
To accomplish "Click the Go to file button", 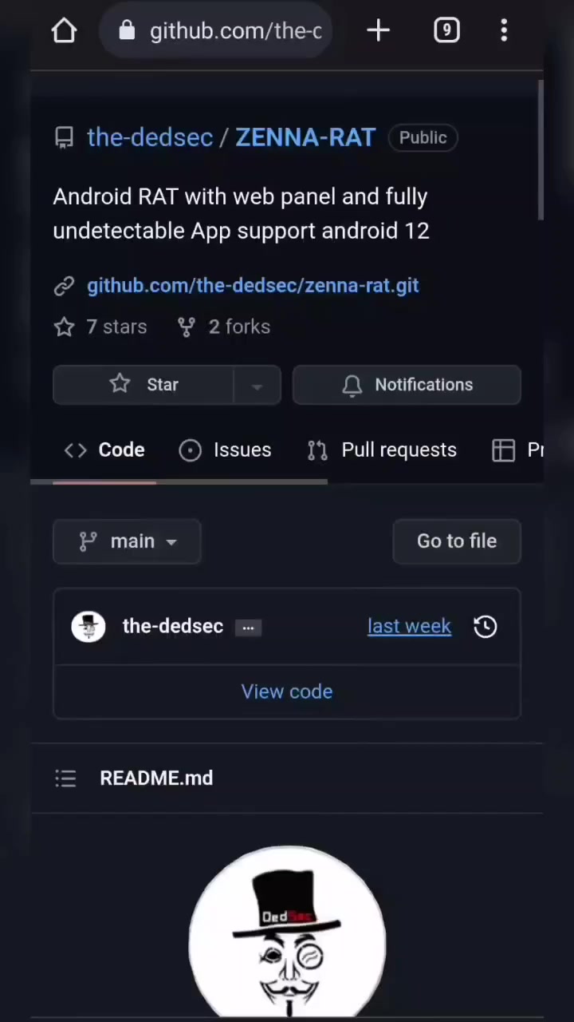I will tap(457, 541).
